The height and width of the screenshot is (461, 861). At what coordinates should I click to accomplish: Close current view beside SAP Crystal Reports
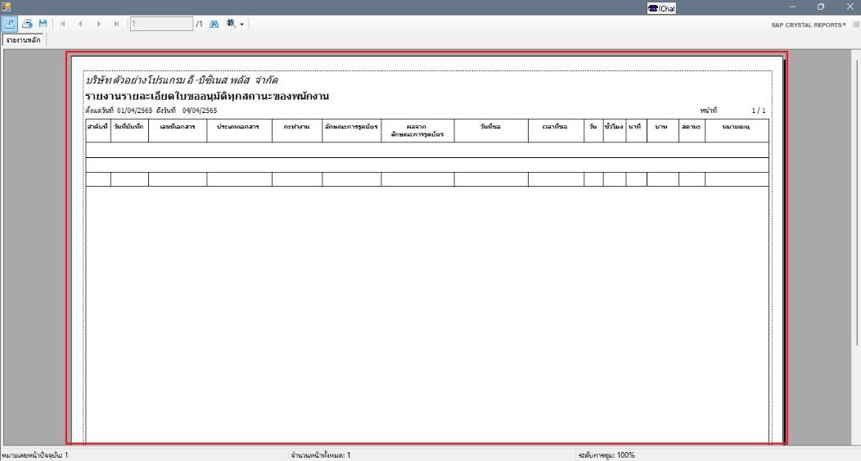coord(855,25)
